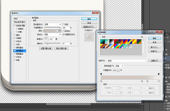
Task: Open the 混合模式 dropdown showing 正常
Action: (x=52, y=24)
